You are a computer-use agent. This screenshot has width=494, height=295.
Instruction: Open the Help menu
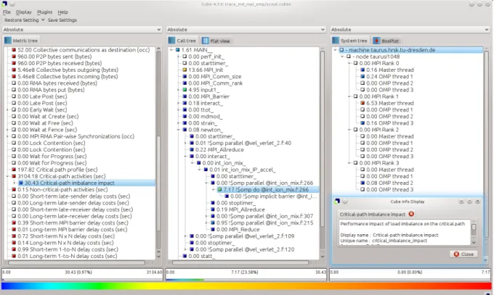point(62,12)
